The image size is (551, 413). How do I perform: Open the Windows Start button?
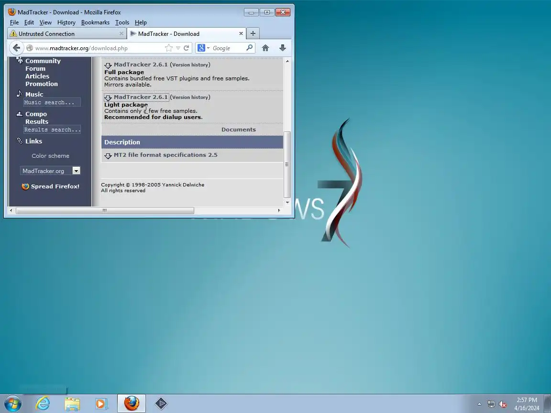[12, 403]
